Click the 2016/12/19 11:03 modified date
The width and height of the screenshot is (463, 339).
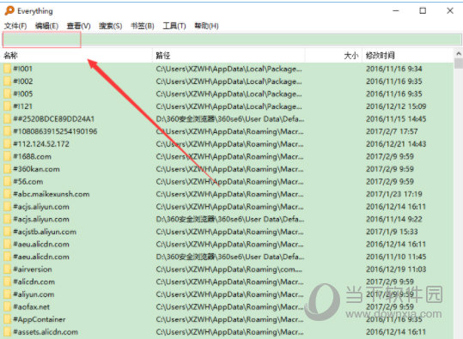pos(396,269)
